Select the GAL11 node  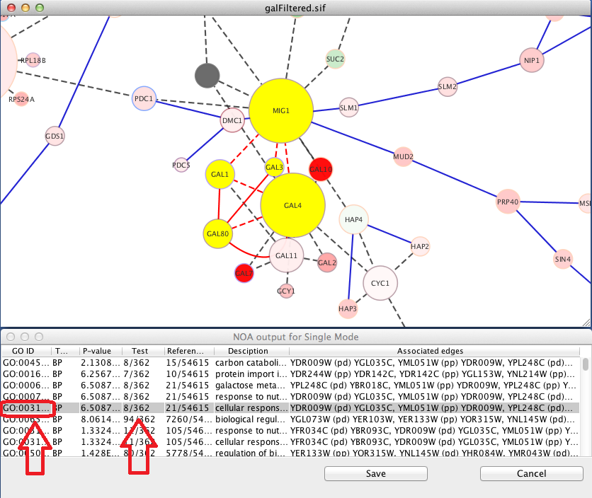tap(286, 255)
